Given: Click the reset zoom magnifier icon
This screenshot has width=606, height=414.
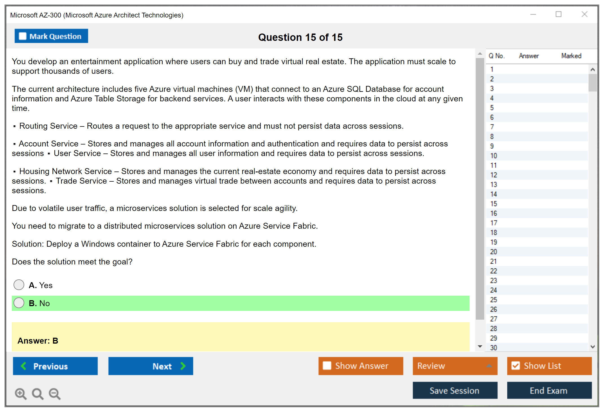Looking at the screenshot, I should tap(37, 393).
